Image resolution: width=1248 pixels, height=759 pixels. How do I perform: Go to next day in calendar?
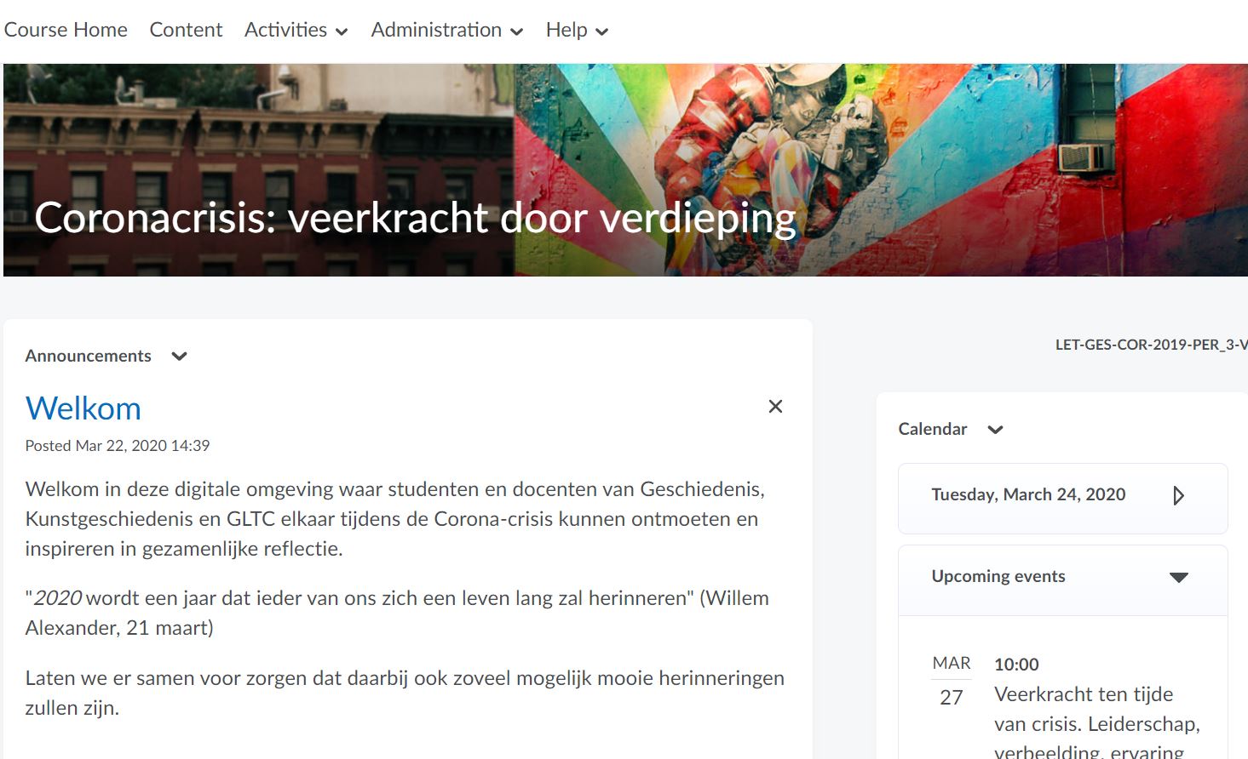[x=1178, y=495]
